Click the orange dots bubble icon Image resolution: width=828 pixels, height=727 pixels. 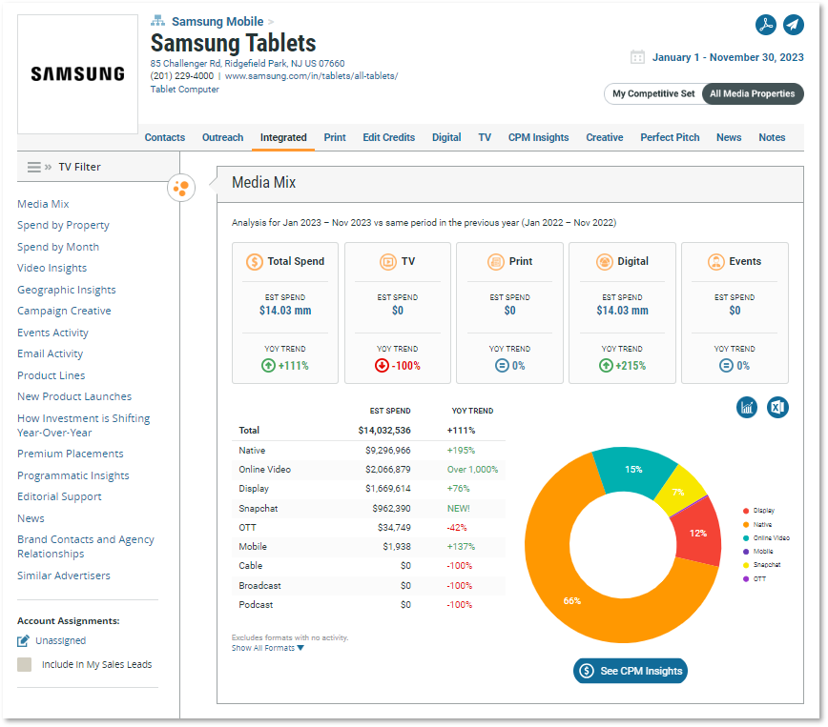pyautogui.click(x=180, y=188)
